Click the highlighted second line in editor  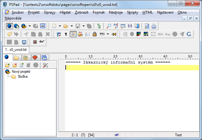(131, 68)
